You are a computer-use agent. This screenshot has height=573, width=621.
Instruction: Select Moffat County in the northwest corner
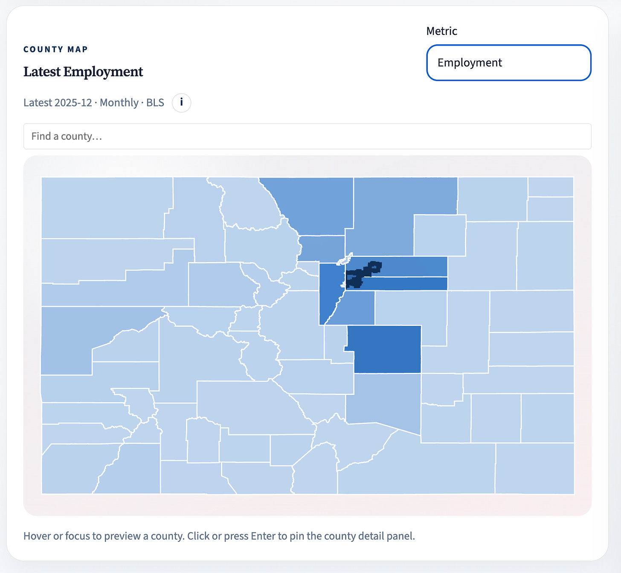pos(104,207)
